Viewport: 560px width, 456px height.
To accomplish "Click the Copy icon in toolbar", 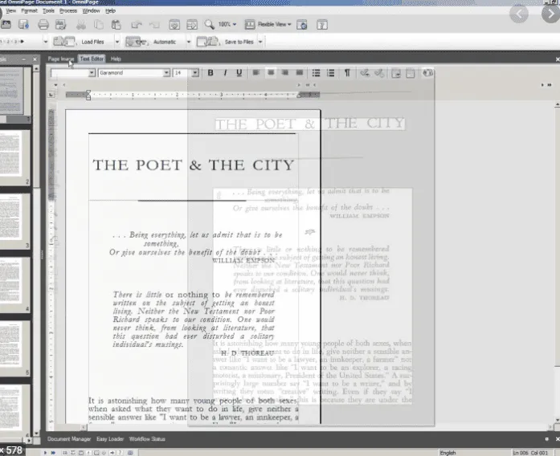I will coord(99,25).
